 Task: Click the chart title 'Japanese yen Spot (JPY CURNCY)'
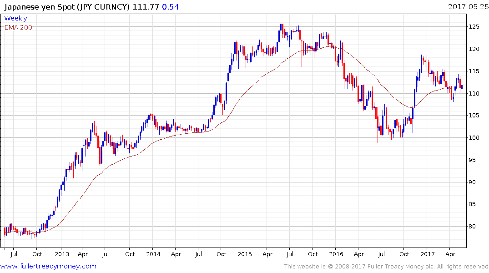point(67,7)
